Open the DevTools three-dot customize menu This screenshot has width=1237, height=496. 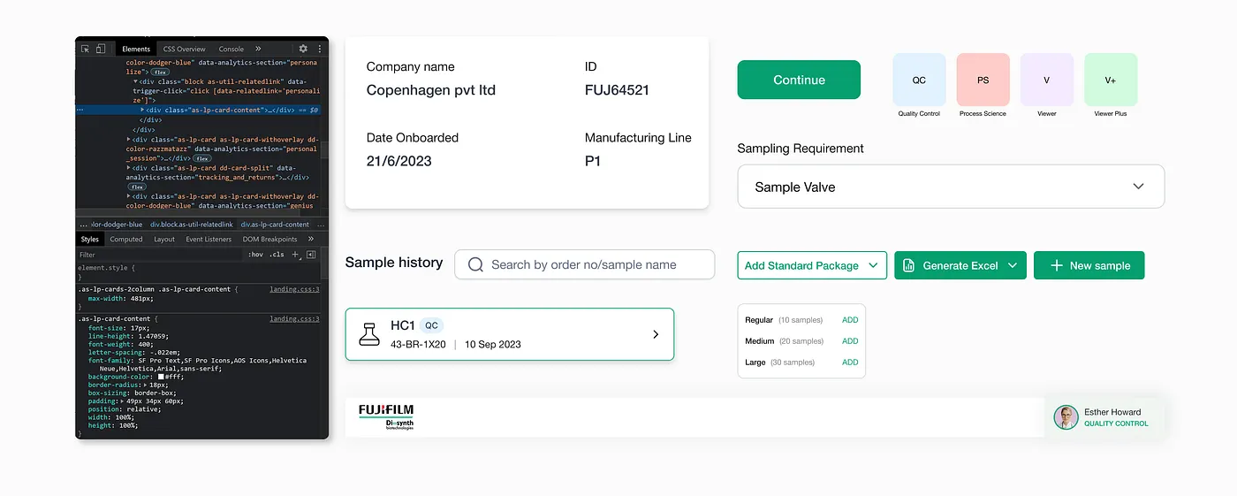(320, 50)
